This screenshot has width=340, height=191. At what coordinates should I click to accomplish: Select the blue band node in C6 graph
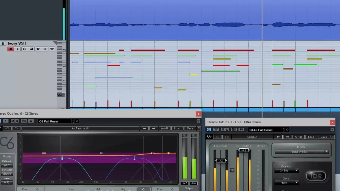point(134,158)
